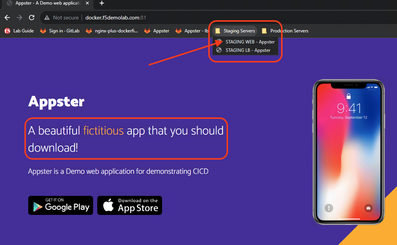Choose STAGING WEB - Appster from the dropdown
This screenshot has width=397, height=245.
(x=245, y=42)
